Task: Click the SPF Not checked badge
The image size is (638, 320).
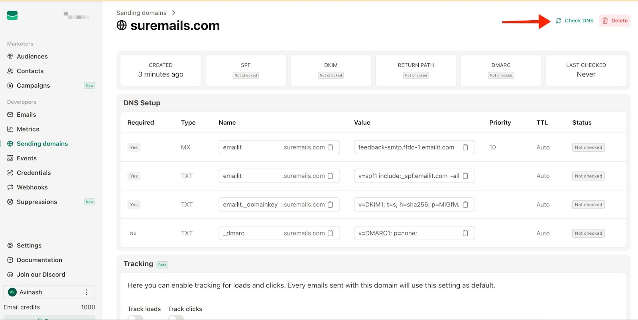Action: tap(246, 75)
